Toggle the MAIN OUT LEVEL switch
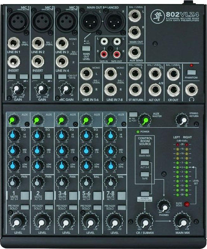 pyautogui.click(x=86, y=48)
